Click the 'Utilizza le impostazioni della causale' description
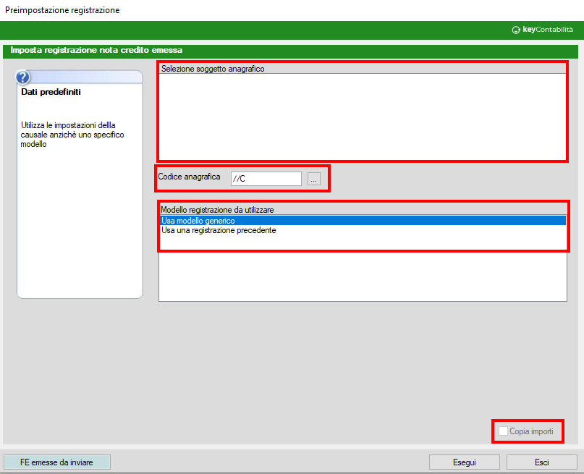The height and width of the screenshot is (474, 584). point(72,135)
